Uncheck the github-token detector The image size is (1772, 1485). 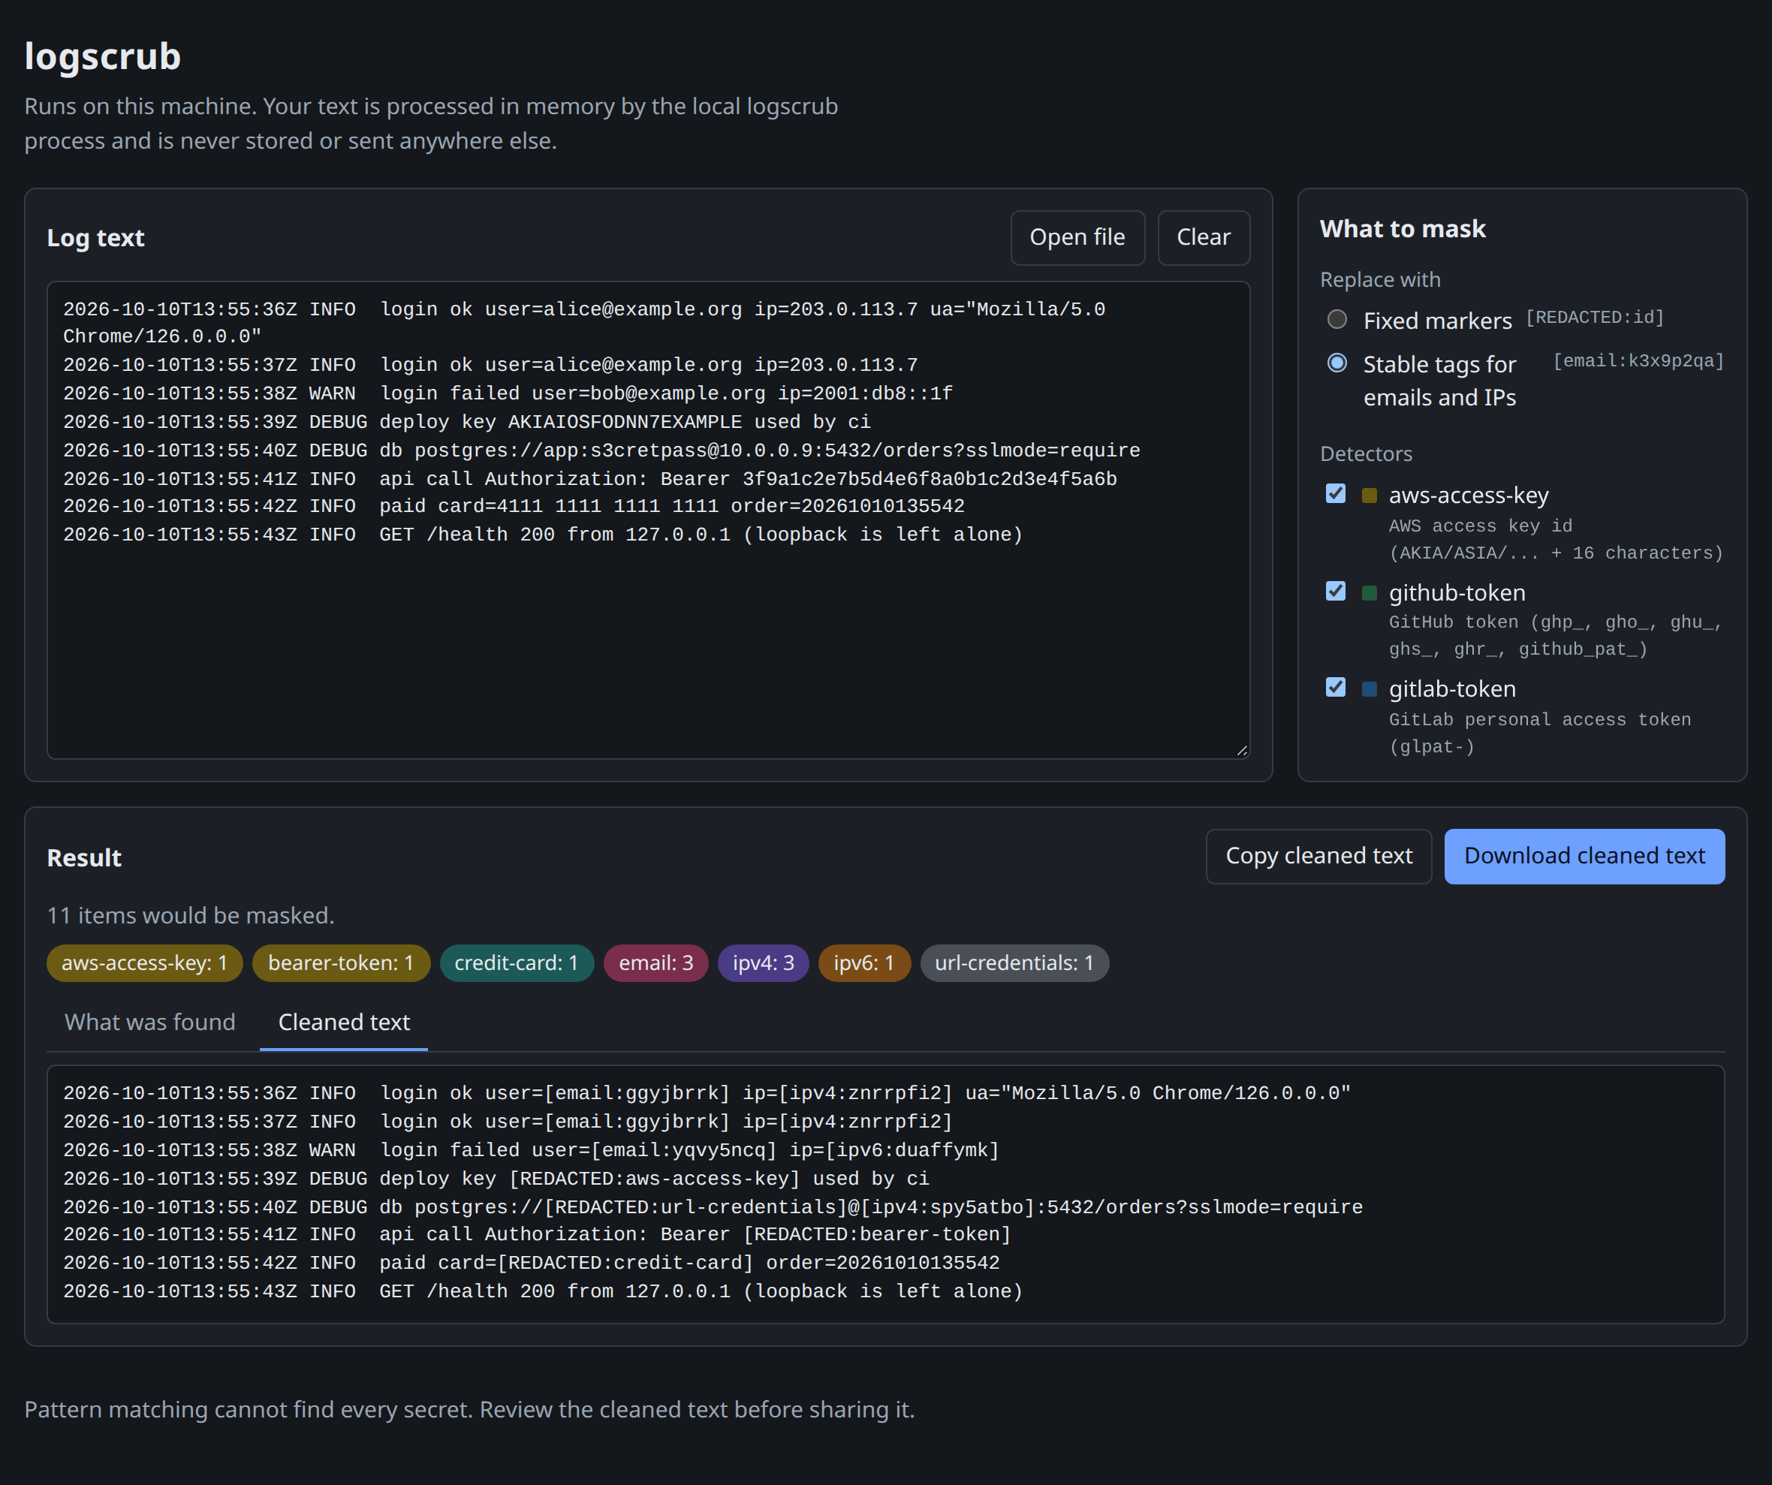(x=1336, y=592)
